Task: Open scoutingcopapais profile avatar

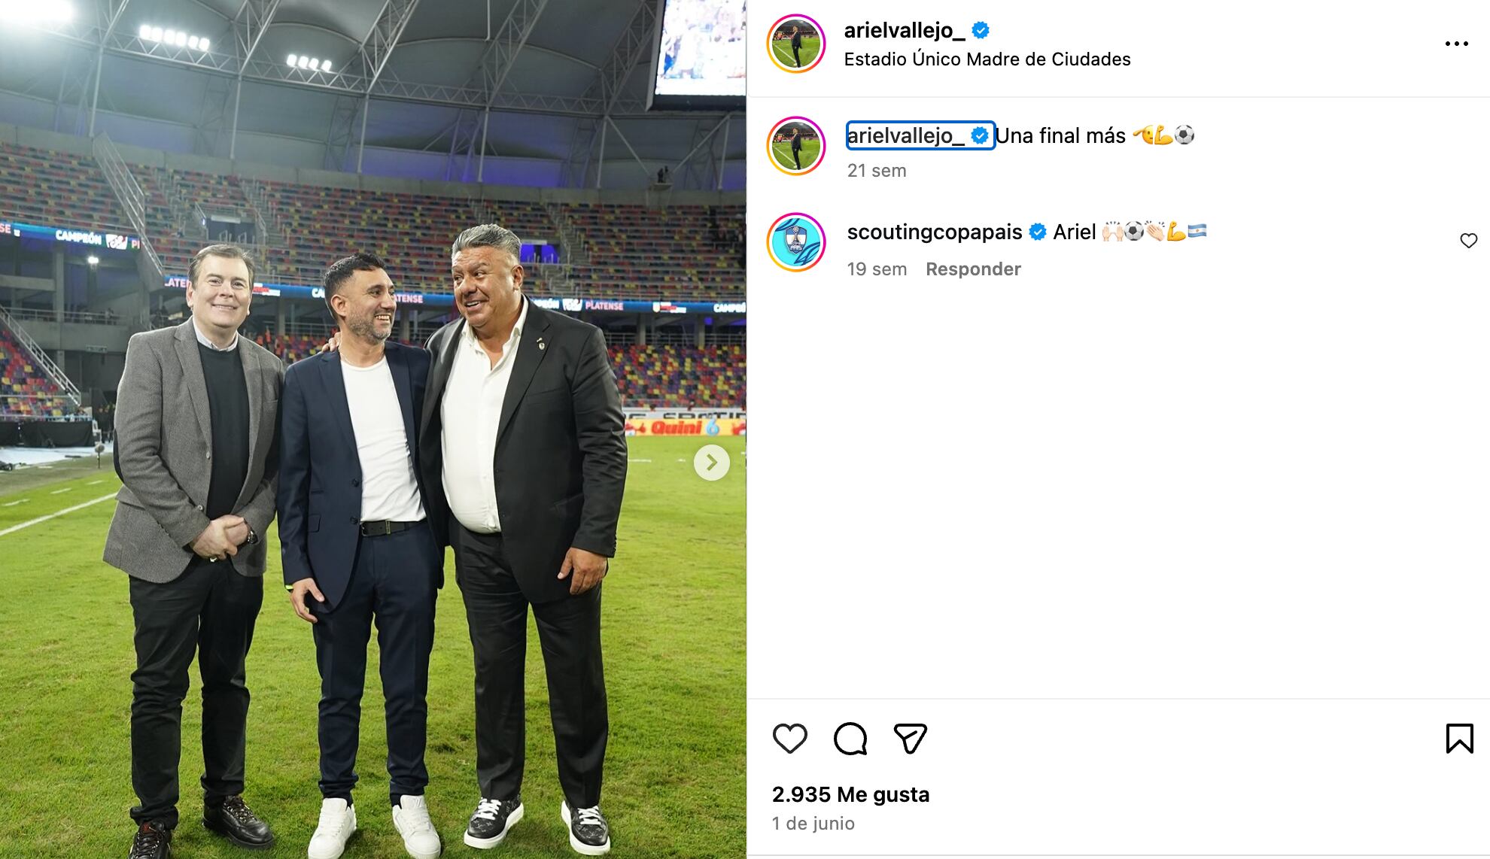Action: tap(796, 242)
